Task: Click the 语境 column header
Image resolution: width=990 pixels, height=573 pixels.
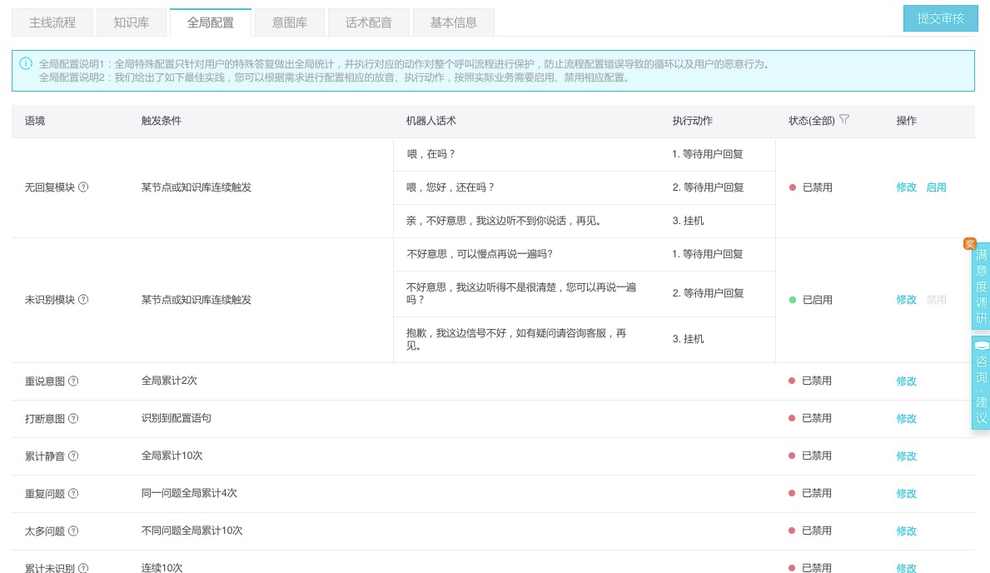Action: click(35, 121)
